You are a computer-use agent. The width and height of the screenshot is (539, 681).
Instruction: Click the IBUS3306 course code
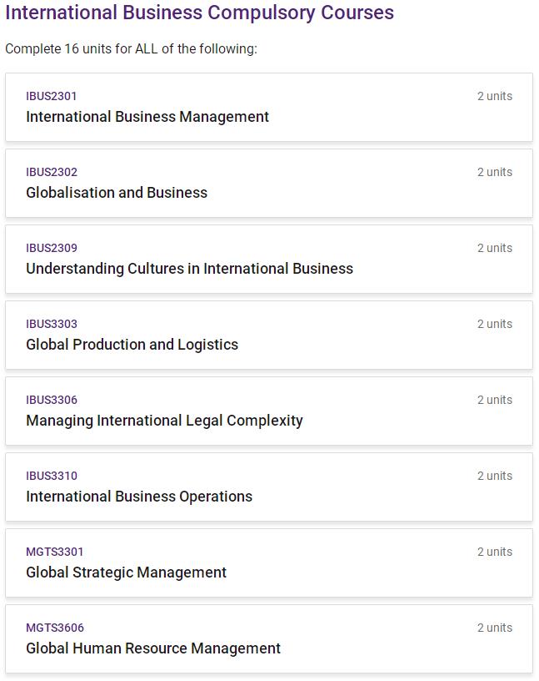(x=52, y=400)
